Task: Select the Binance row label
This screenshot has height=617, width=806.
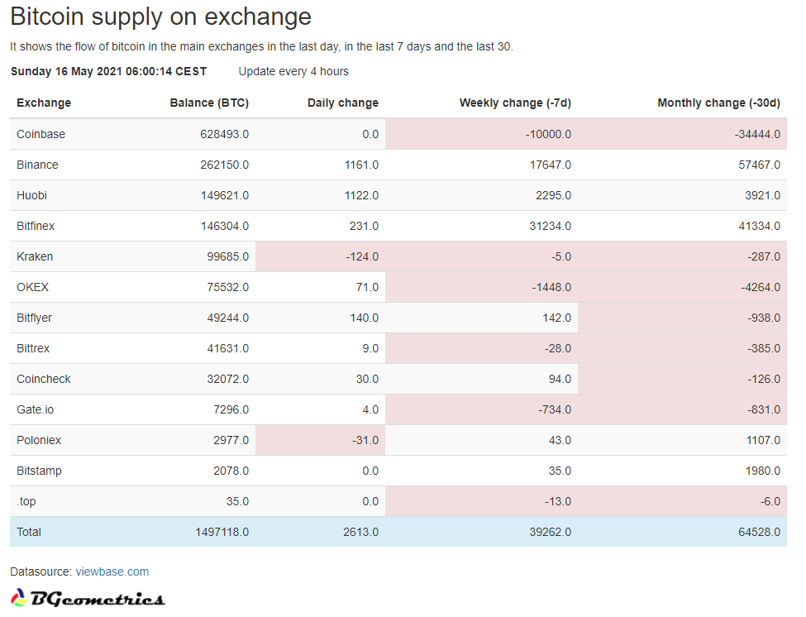Action: pyautogui.click(x=37, y=165)
